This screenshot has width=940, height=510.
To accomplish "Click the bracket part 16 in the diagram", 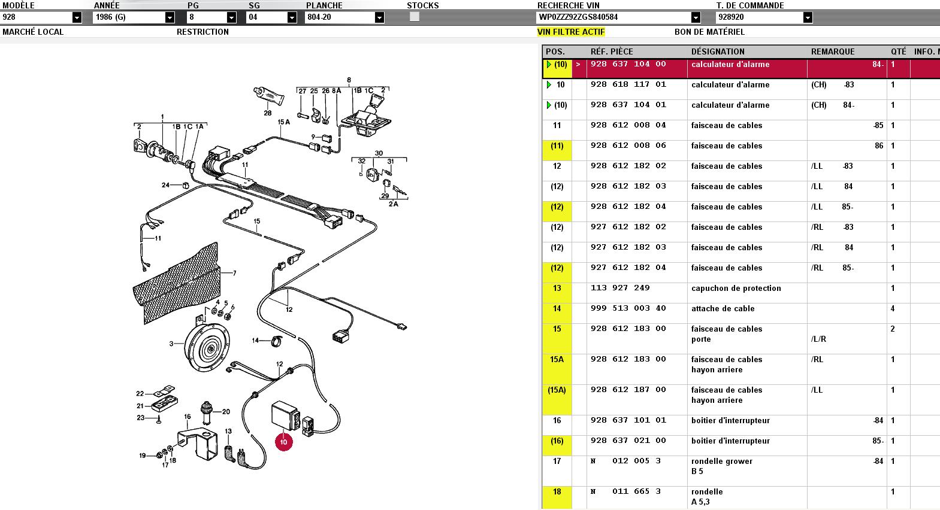I will [x=200, y=442].
